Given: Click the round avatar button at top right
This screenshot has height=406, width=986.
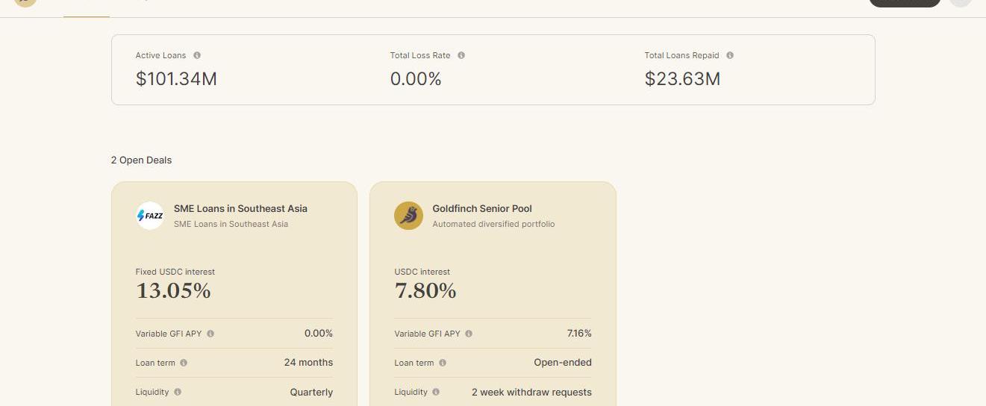Looking at the screenshot, I should tap(961, 2).
